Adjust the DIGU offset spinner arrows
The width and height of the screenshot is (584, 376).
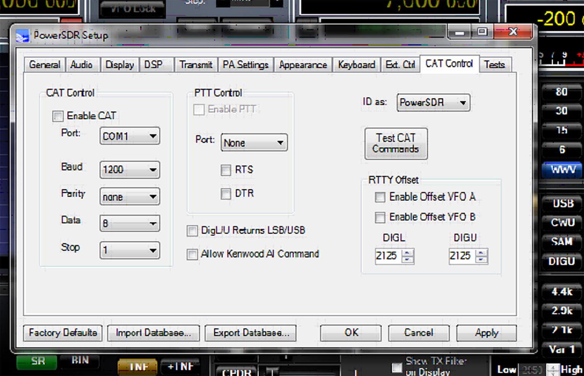coord(481,256)
